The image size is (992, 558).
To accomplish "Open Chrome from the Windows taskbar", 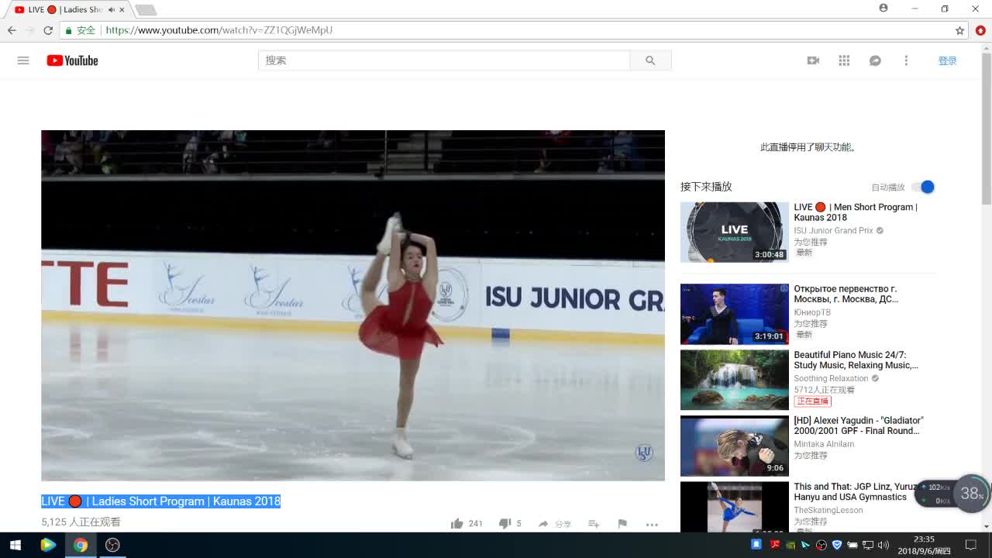I will point(81,545).
